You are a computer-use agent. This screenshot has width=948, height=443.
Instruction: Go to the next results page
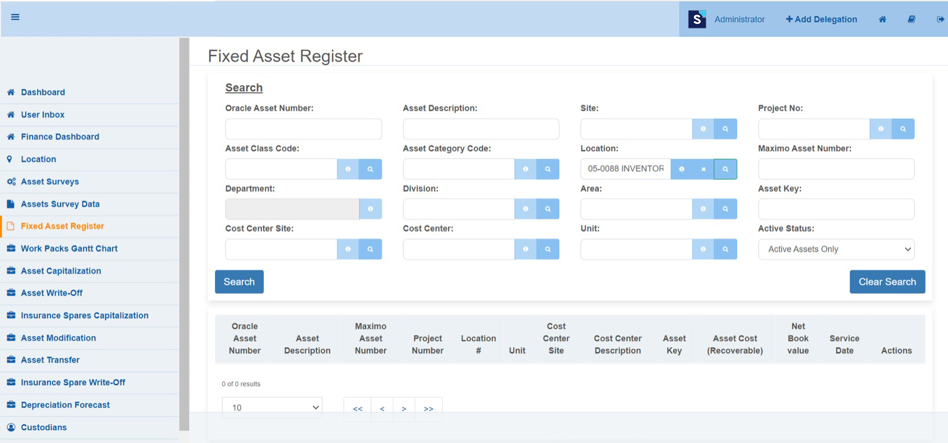(404, 409)
